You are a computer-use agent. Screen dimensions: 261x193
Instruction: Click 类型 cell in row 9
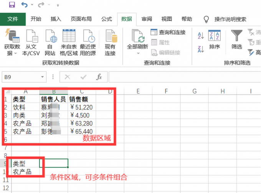click(x=25, y=164)
